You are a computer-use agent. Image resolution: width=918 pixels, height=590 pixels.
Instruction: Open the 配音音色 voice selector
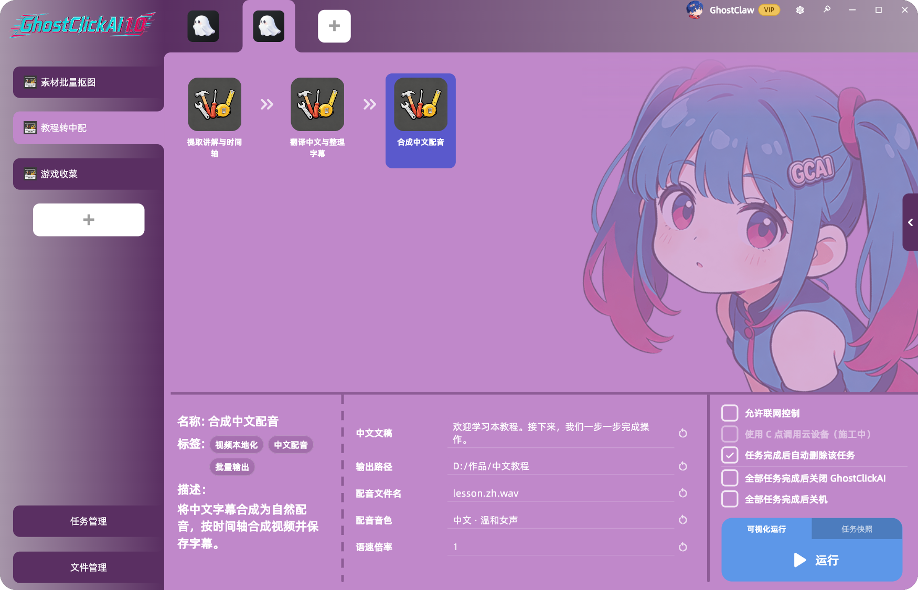pos(561,520)
